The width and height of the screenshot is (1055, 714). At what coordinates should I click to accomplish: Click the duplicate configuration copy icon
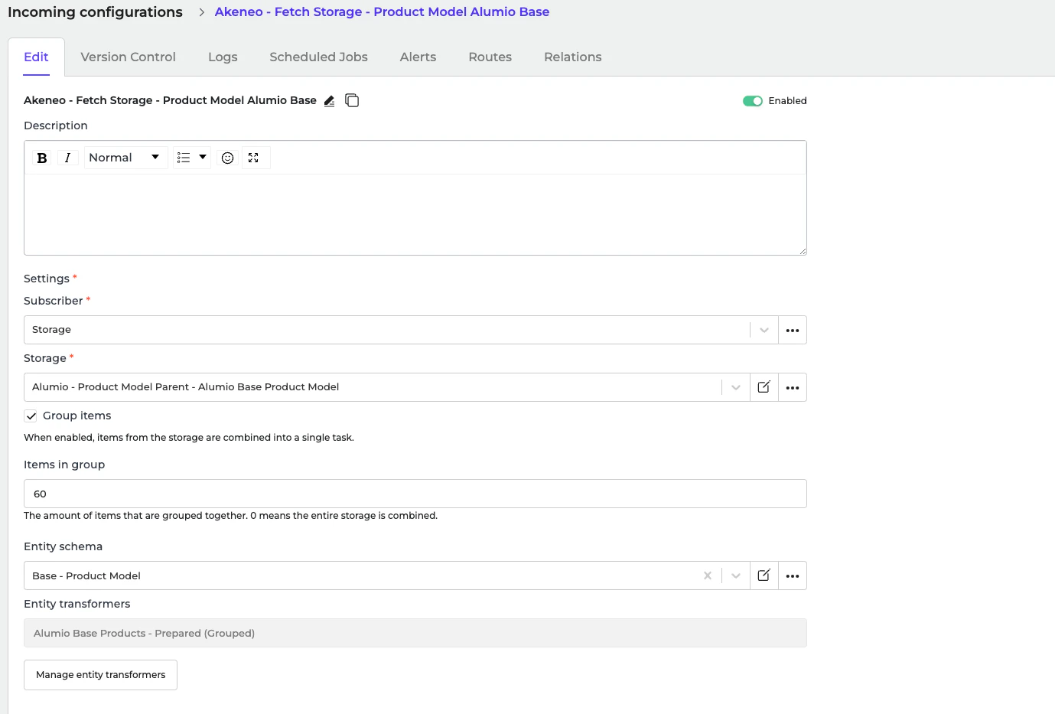pyautogui.click(x=352, y=100)
